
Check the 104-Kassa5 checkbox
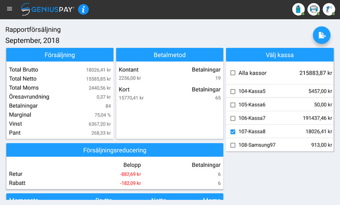pos(233,91)
